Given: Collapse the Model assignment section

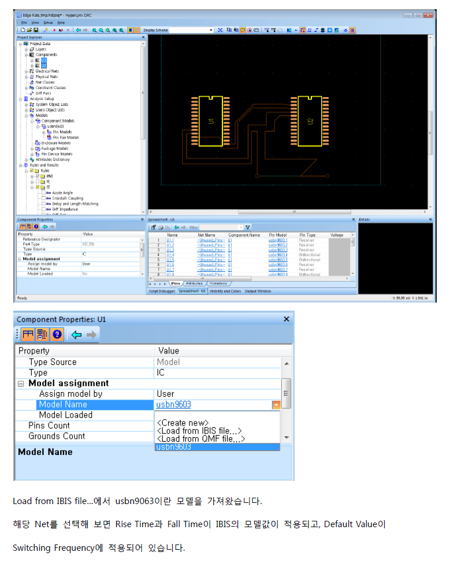Looking at the screenshot, I should [x=21, y=383].
